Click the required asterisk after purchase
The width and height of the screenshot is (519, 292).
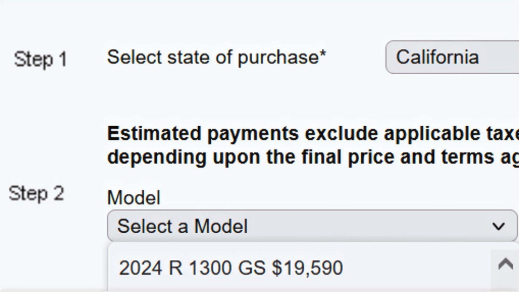click(x=323, y=54)
